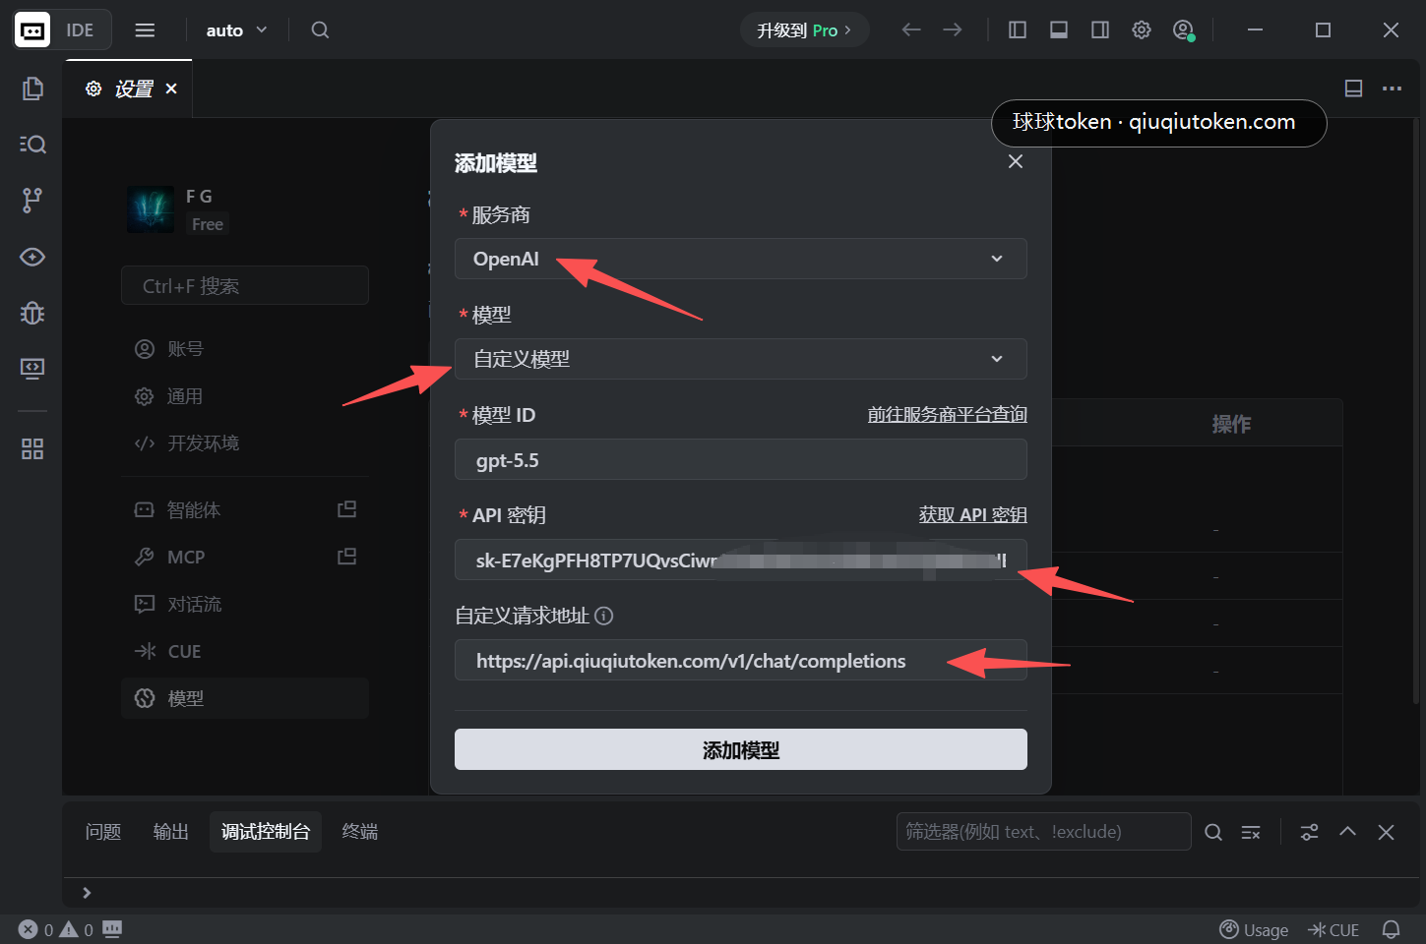Follow the 前往服务商平台查询 link
The image size is (1426, 944).
click(x=947, y=415)
